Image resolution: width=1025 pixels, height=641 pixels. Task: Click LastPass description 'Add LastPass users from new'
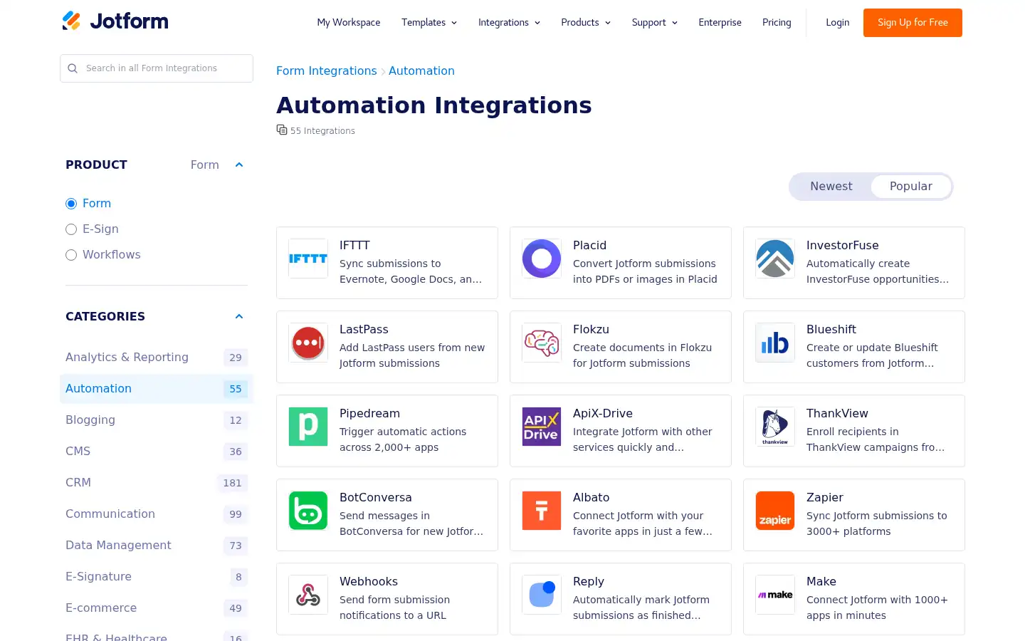pyautogui.click(x=412, y=348)
